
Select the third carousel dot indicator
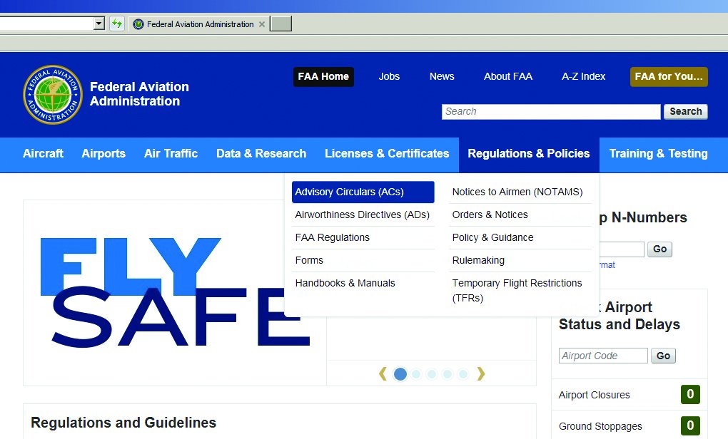(x=432, y=374)
